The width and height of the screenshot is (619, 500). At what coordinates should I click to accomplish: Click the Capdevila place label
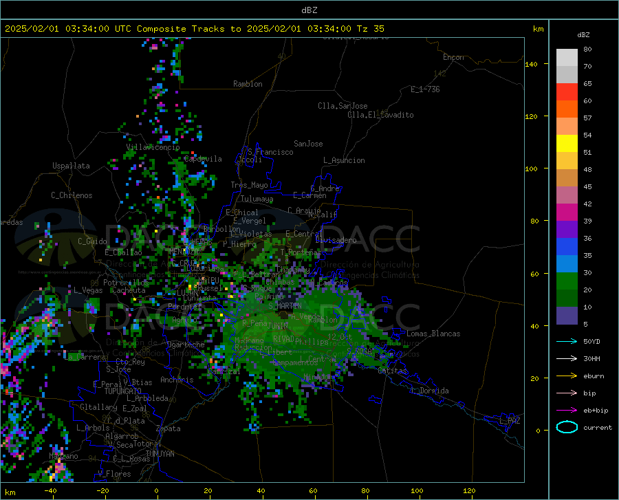203,159
